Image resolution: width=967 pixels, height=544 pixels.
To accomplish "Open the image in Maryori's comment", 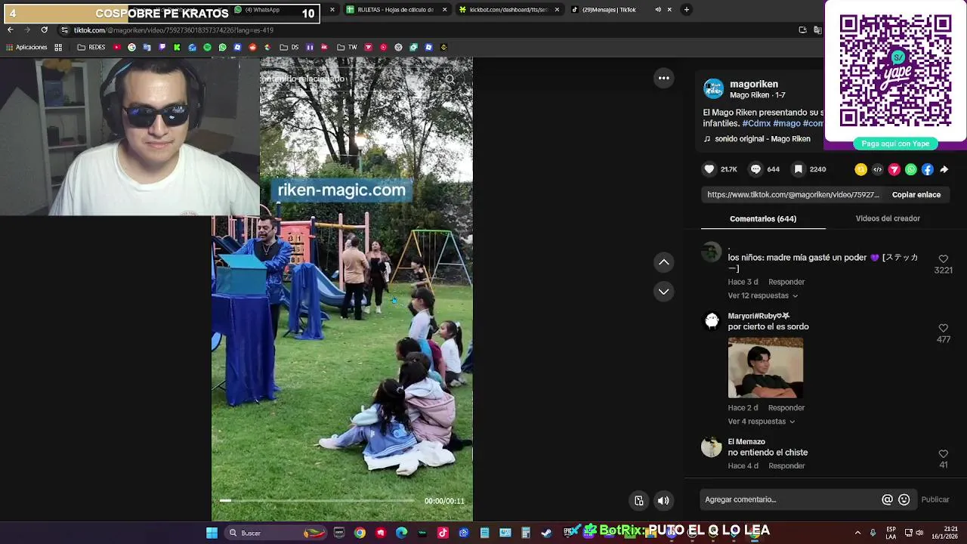I will [765, 368].
